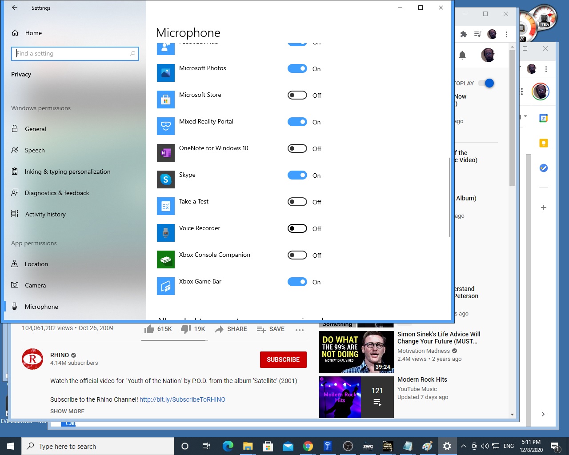This screenshot has height=455, width=569.
Task: Click the Microsoft Photos app icon
Action: point(166,73)
